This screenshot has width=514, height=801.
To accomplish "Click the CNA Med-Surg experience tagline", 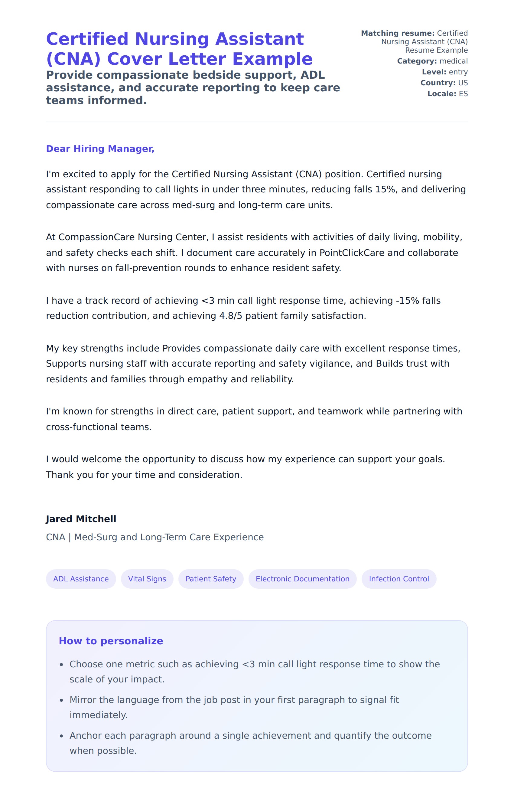I will (155, 537).
